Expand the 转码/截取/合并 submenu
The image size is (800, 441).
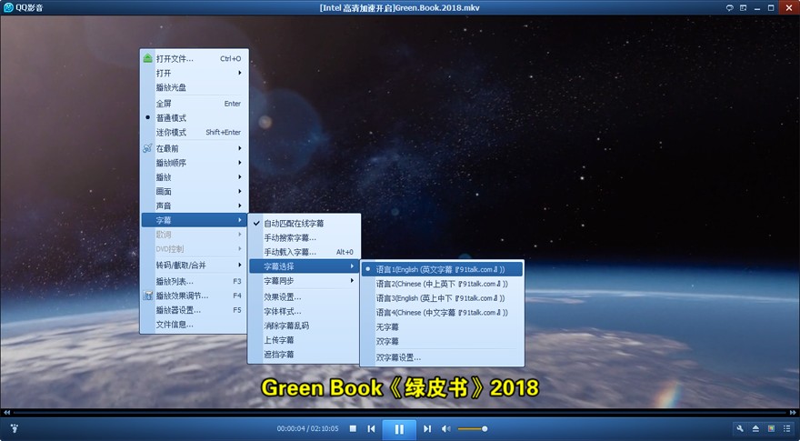(195, 265)
